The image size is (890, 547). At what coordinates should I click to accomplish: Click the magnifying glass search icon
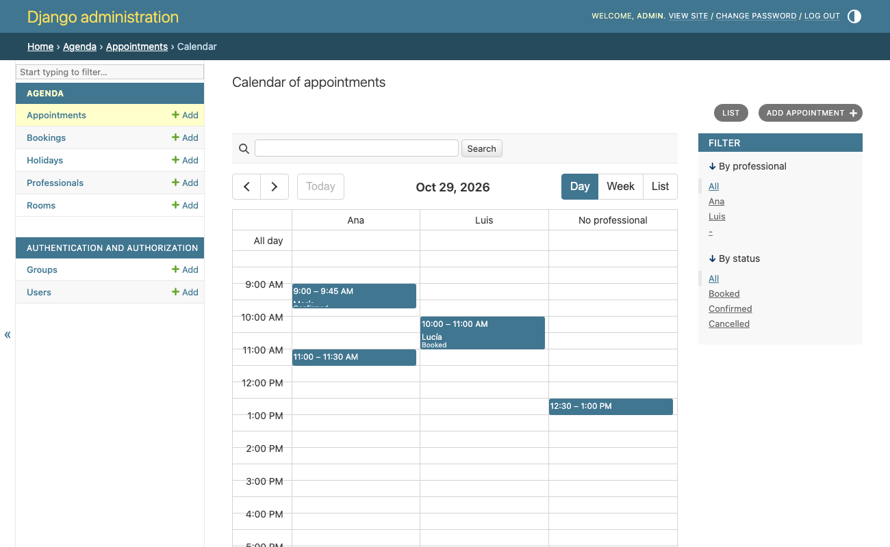(x=244, y=148)
